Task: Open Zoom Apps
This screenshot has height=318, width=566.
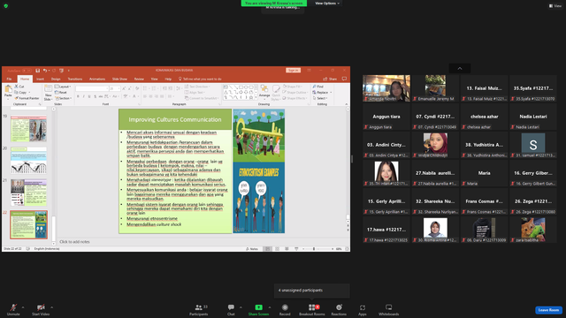Action: coord(363,310)
